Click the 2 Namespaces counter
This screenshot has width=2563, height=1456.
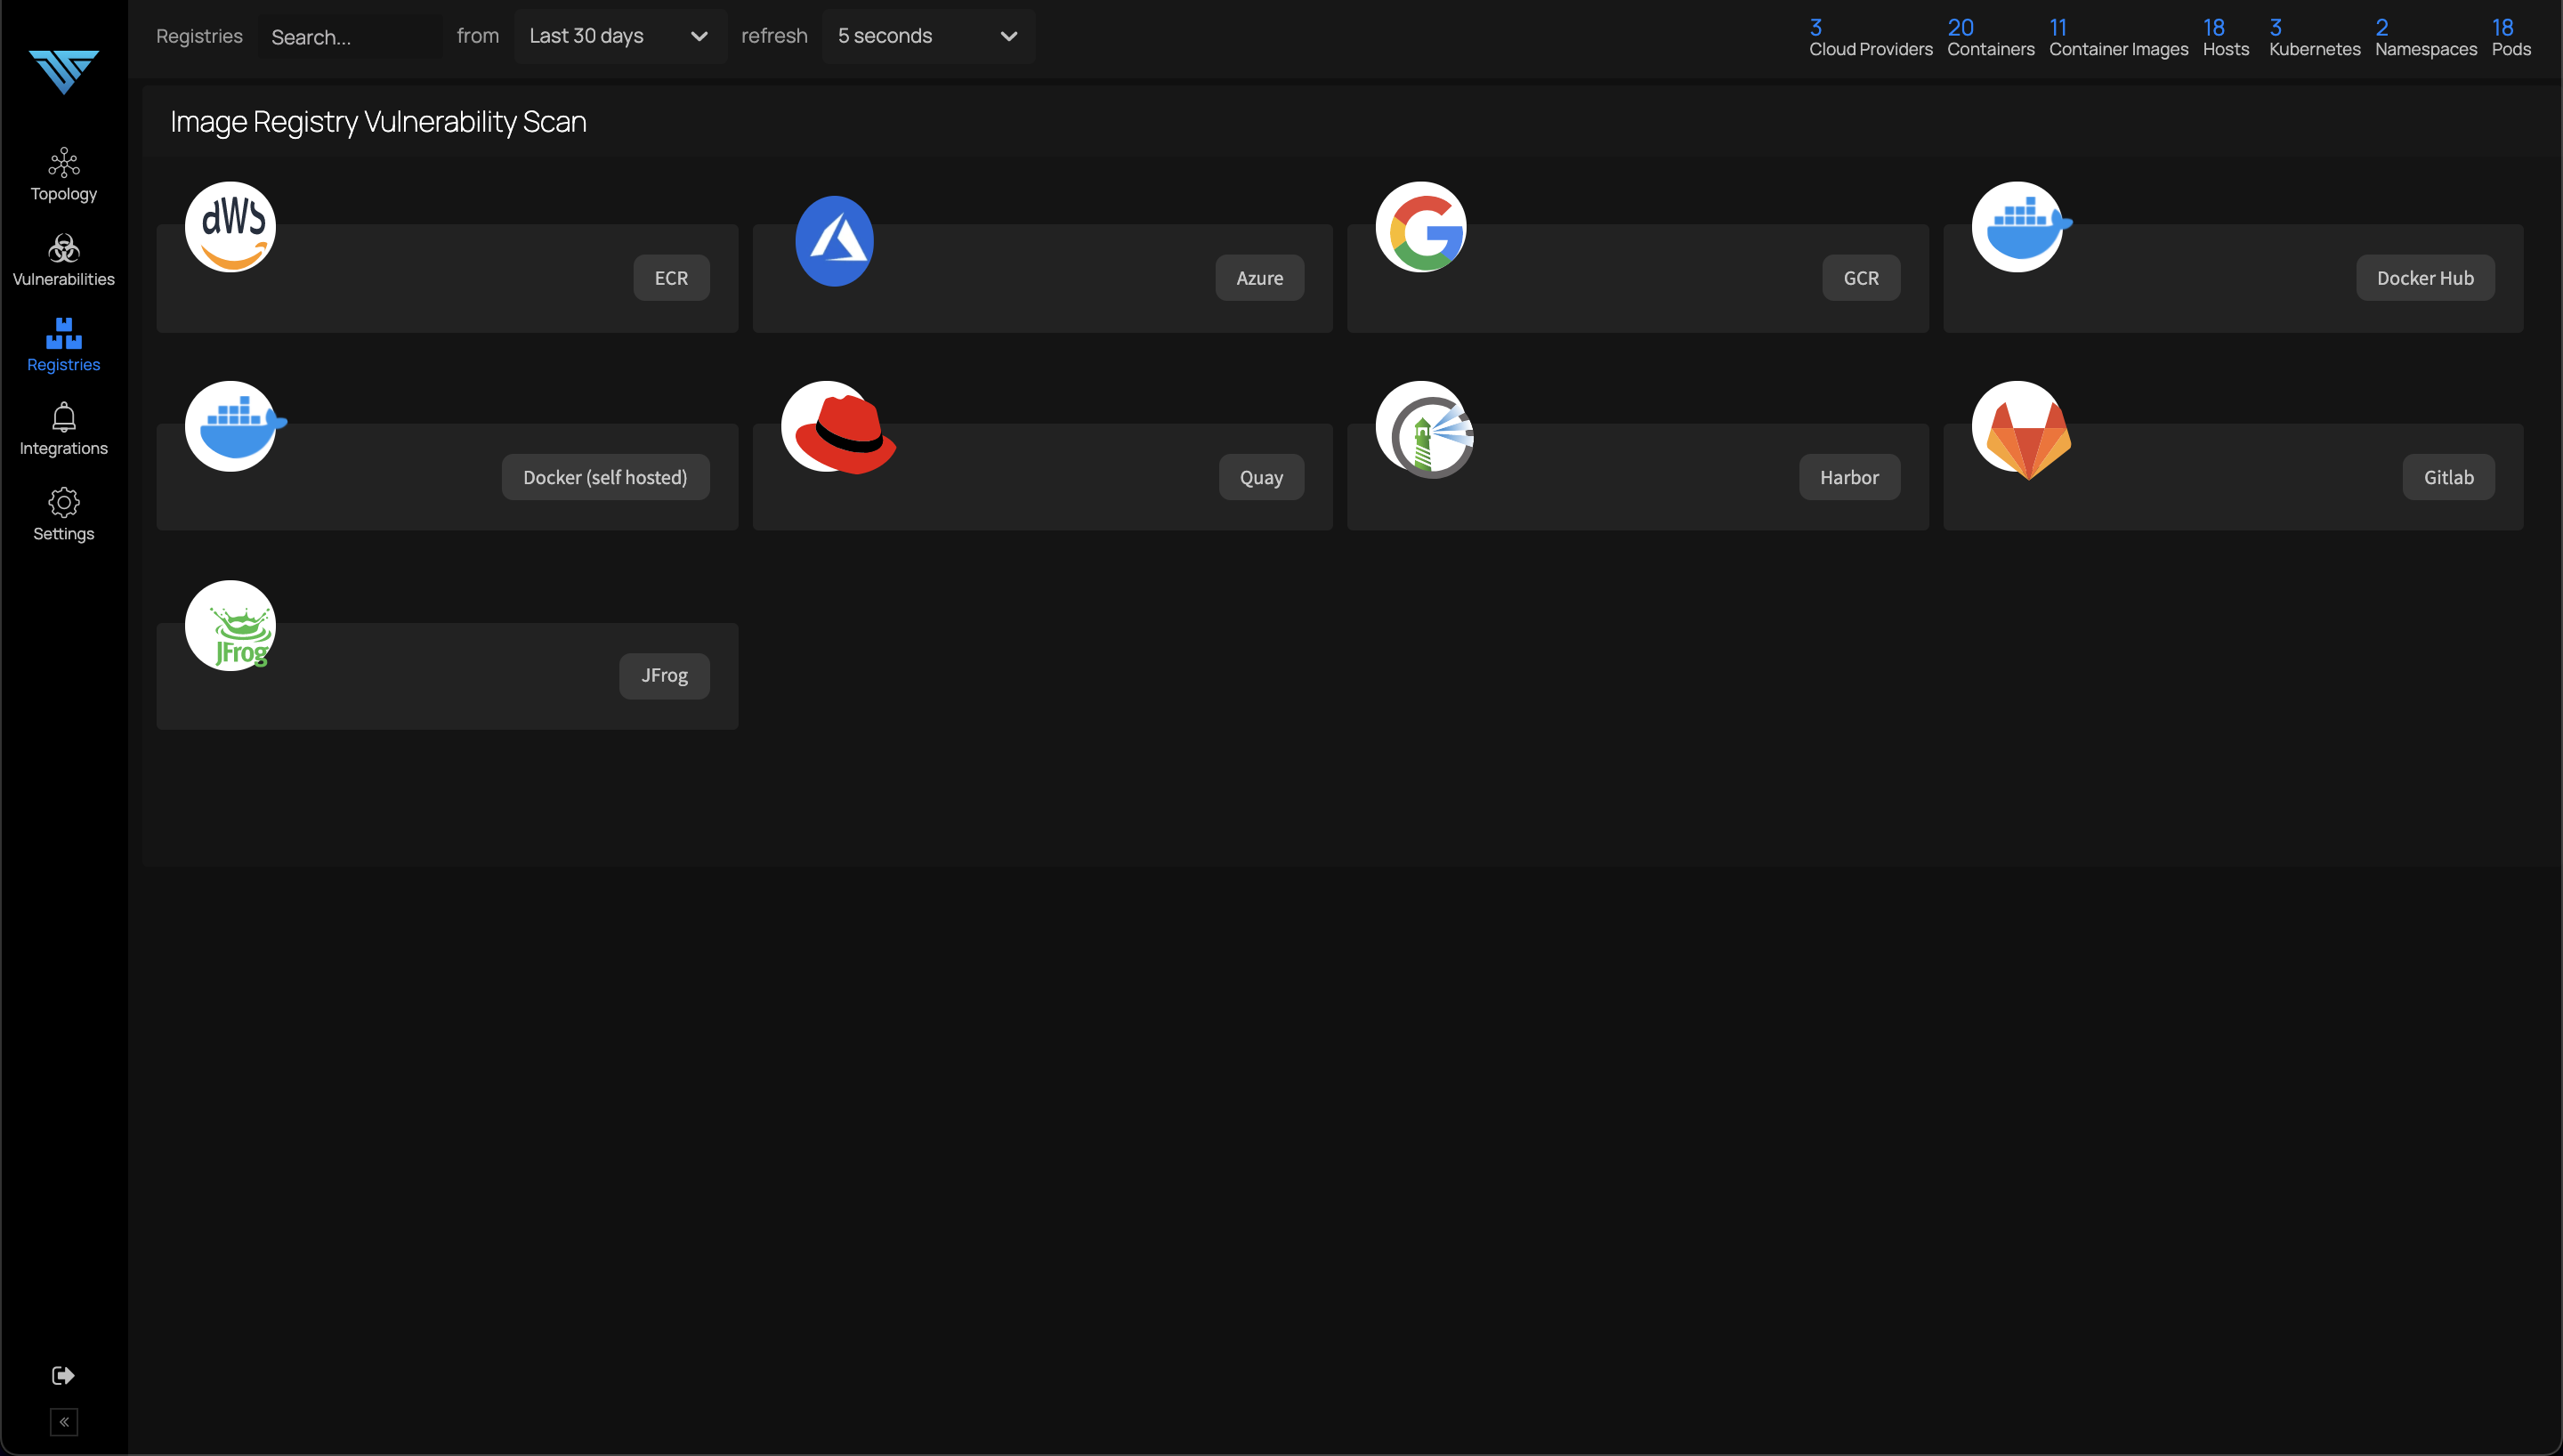point(2426,38)
